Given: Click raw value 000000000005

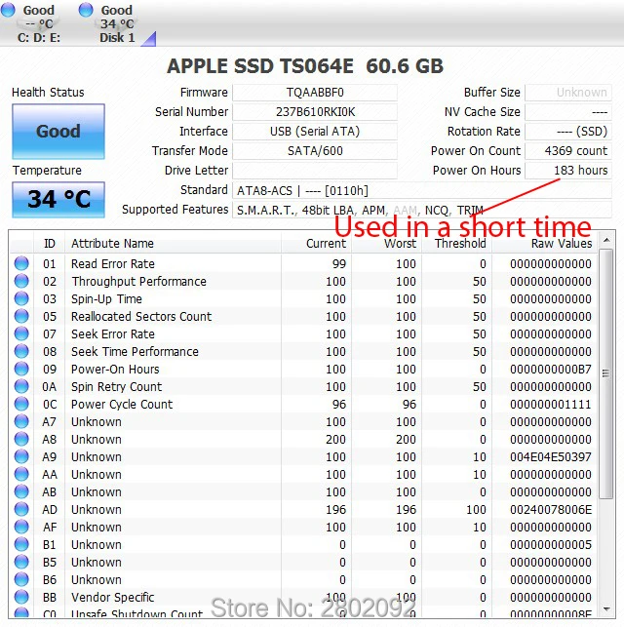Looking at the screenshot, I should pyautogui.click(x=551, y=545).
